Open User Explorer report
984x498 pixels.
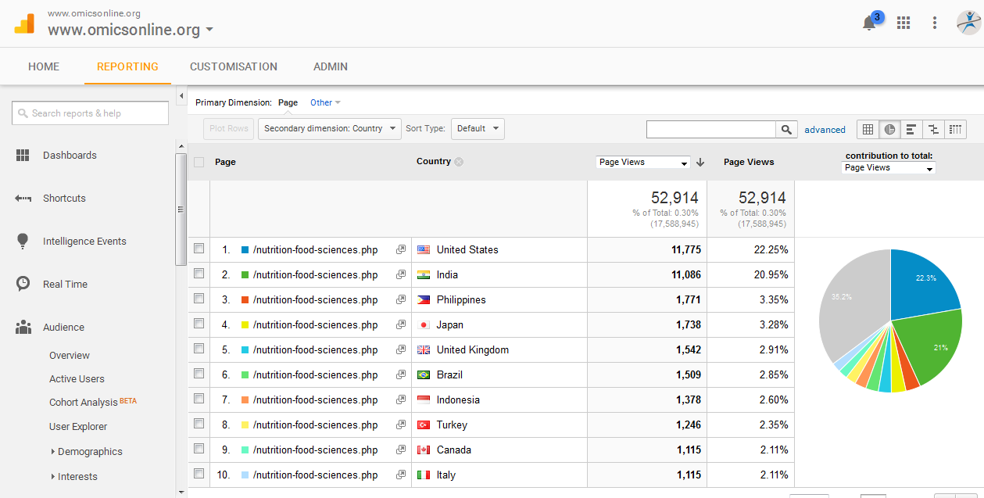(78, 427)
